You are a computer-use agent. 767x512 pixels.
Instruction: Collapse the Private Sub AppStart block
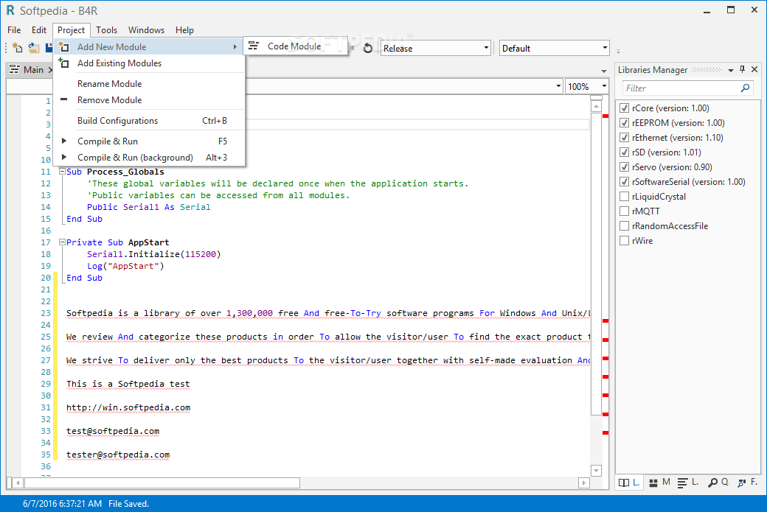(62, 242)
